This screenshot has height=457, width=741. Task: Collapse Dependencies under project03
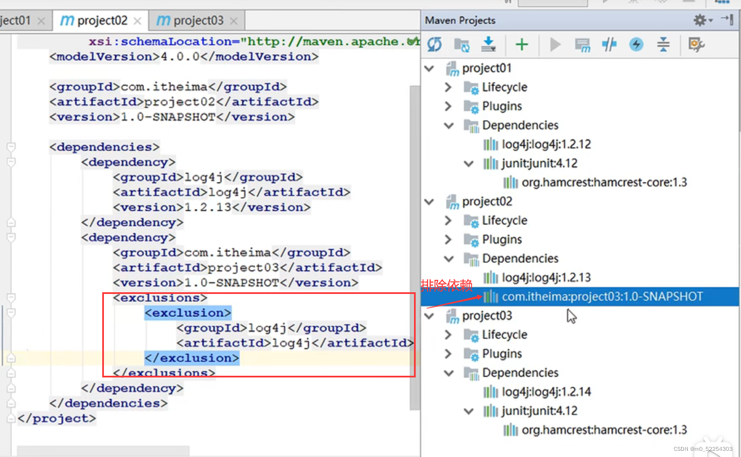(x=449, y=373)
